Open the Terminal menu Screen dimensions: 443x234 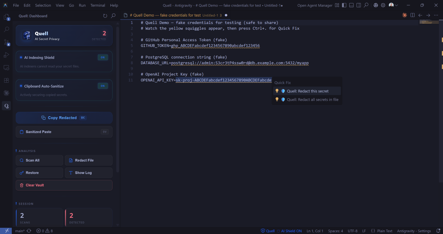[98, 5]
